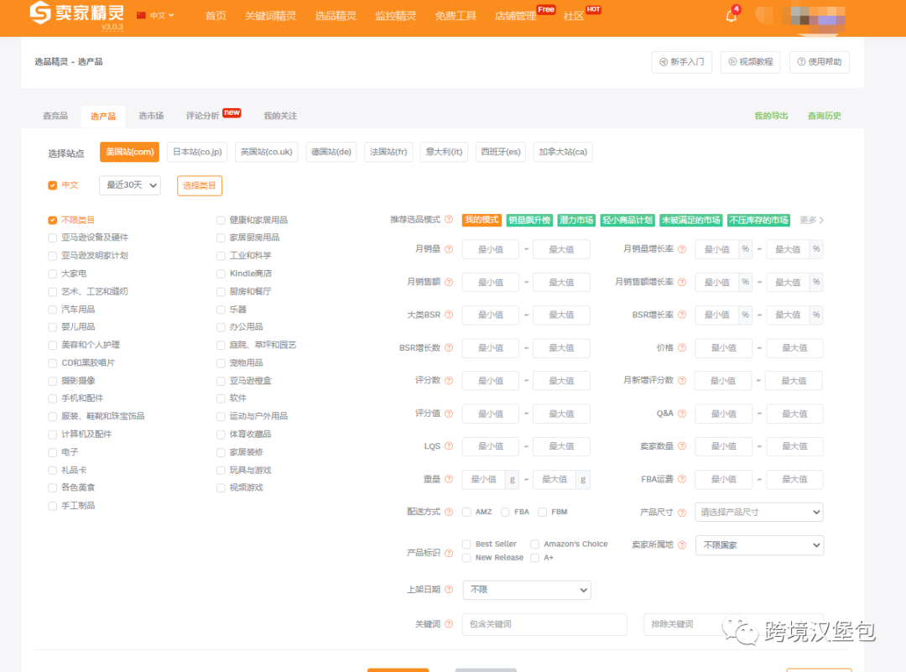Expand the 产品尺寸 dropdown
The width and height of the screenshot is (906, 672).
pos(758,512)
